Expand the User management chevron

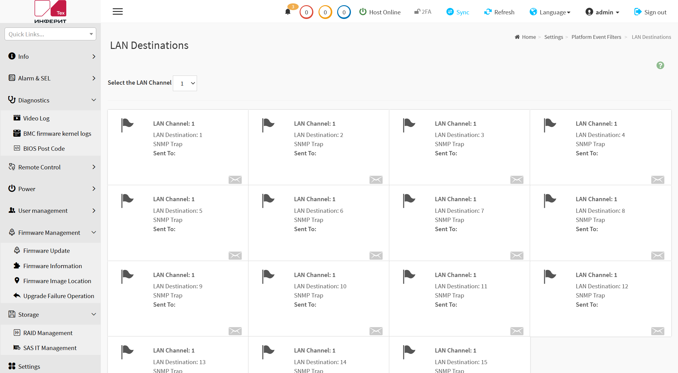94,211
